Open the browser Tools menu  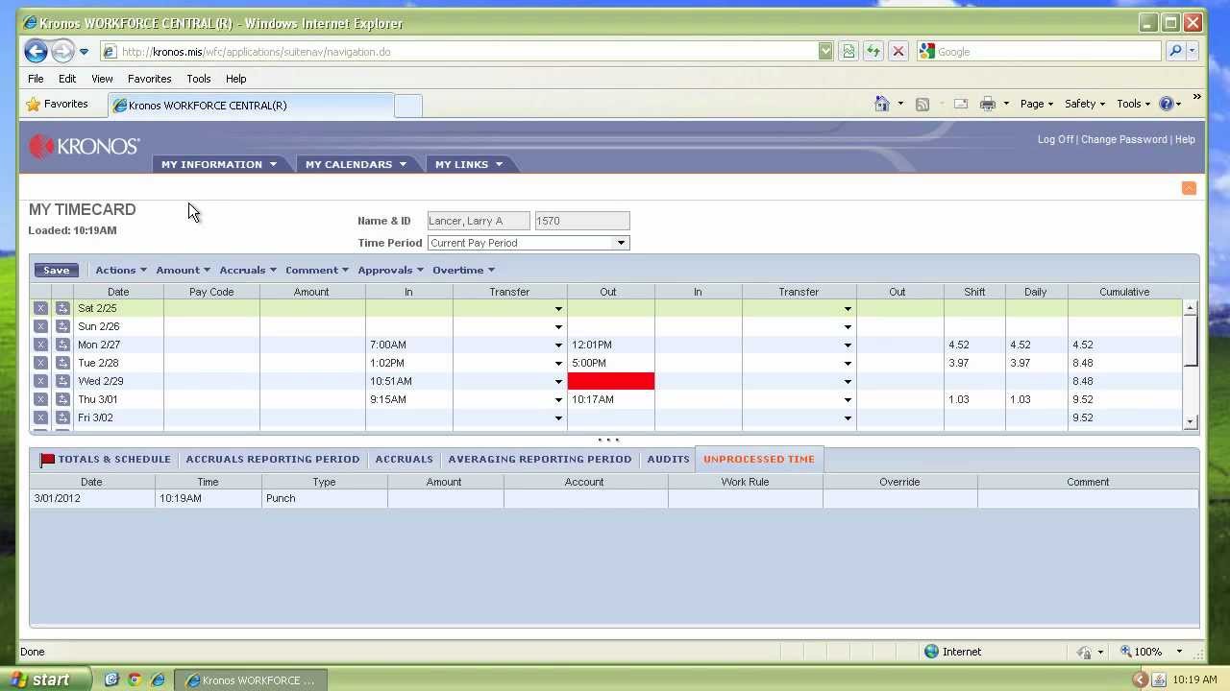199,79
